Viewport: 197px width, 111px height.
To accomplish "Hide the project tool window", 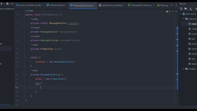I will tap(12, 4).
